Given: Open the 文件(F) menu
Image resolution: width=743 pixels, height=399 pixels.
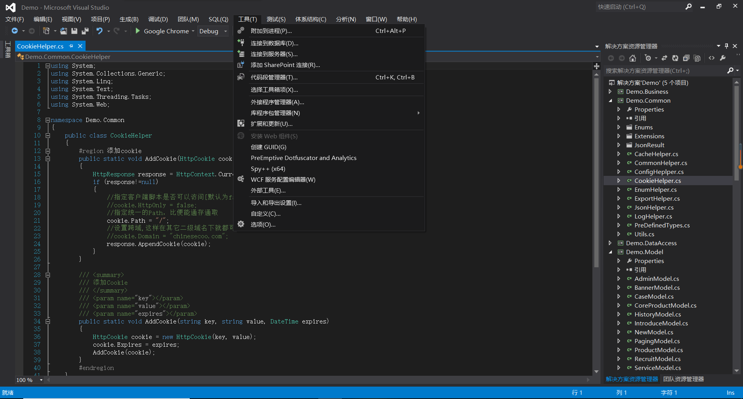Looking at the screenshot, I should pyautogui.click(x=15, y=19).
